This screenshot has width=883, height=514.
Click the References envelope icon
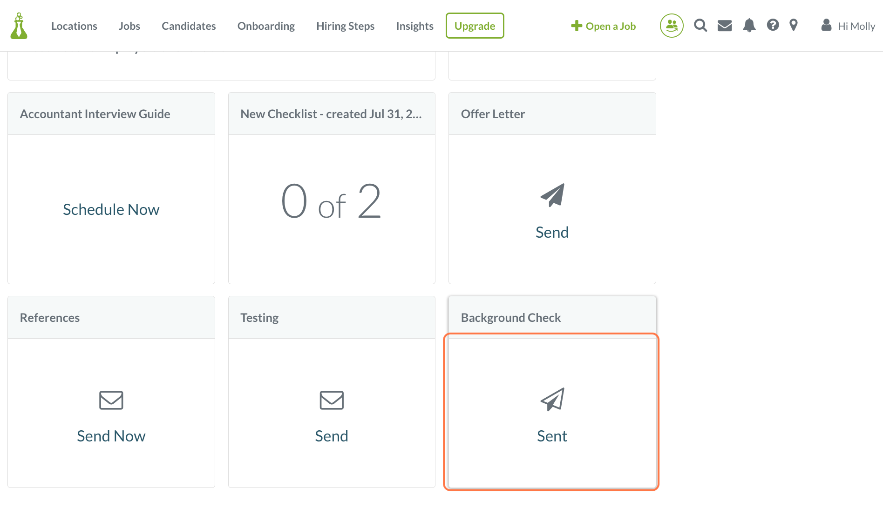[x=111, y=400]
